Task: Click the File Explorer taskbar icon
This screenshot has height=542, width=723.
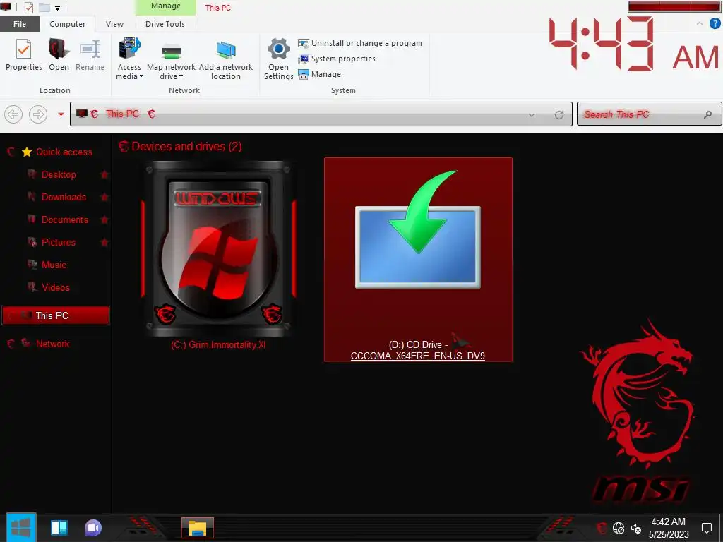Action: pyautogui.click(x=198, y=528)
